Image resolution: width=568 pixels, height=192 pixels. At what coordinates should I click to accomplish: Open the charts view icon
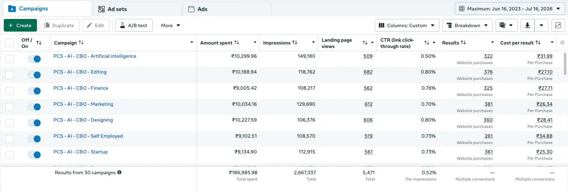pos(558,25)
